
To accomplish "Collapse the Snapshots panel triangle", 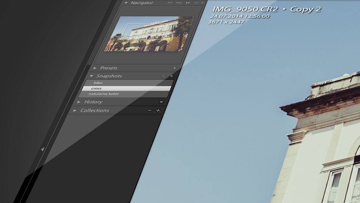I will pos(92,76).
